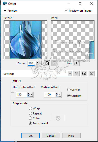Open the Vertical offset slider dropdown
98x142 pixels.
coord(60,94)
